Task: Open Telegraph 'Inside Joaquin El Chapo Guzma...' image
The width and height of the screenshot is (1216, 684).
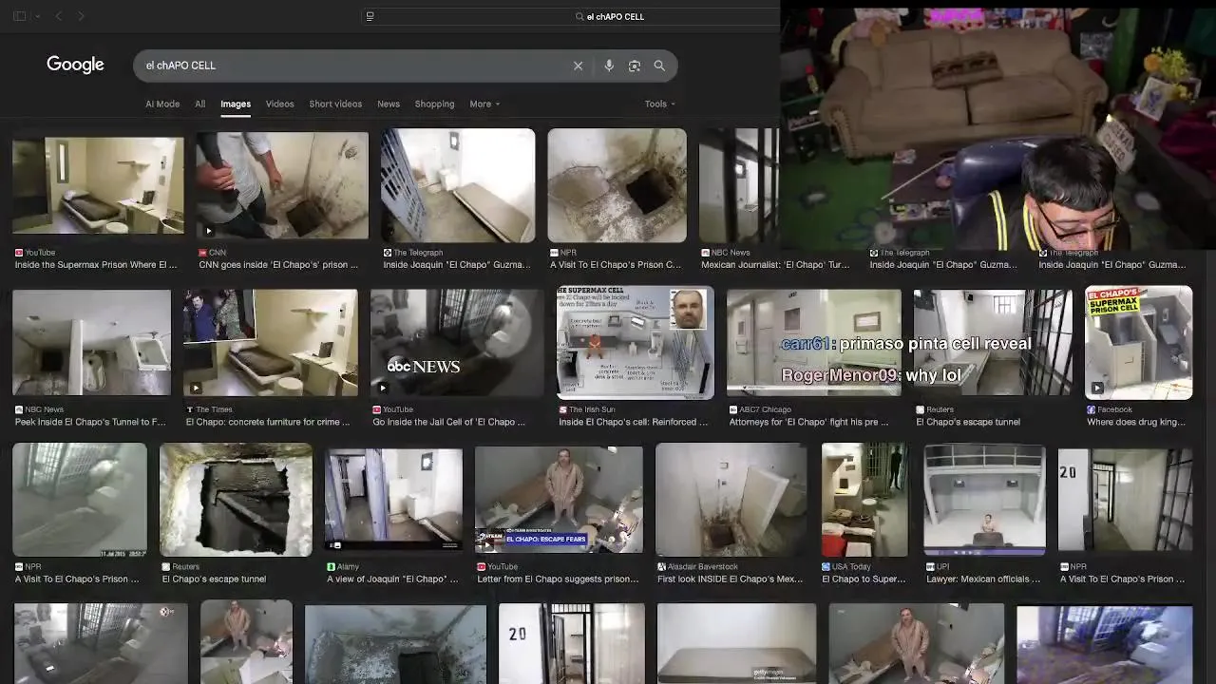Action: [458, 185]
